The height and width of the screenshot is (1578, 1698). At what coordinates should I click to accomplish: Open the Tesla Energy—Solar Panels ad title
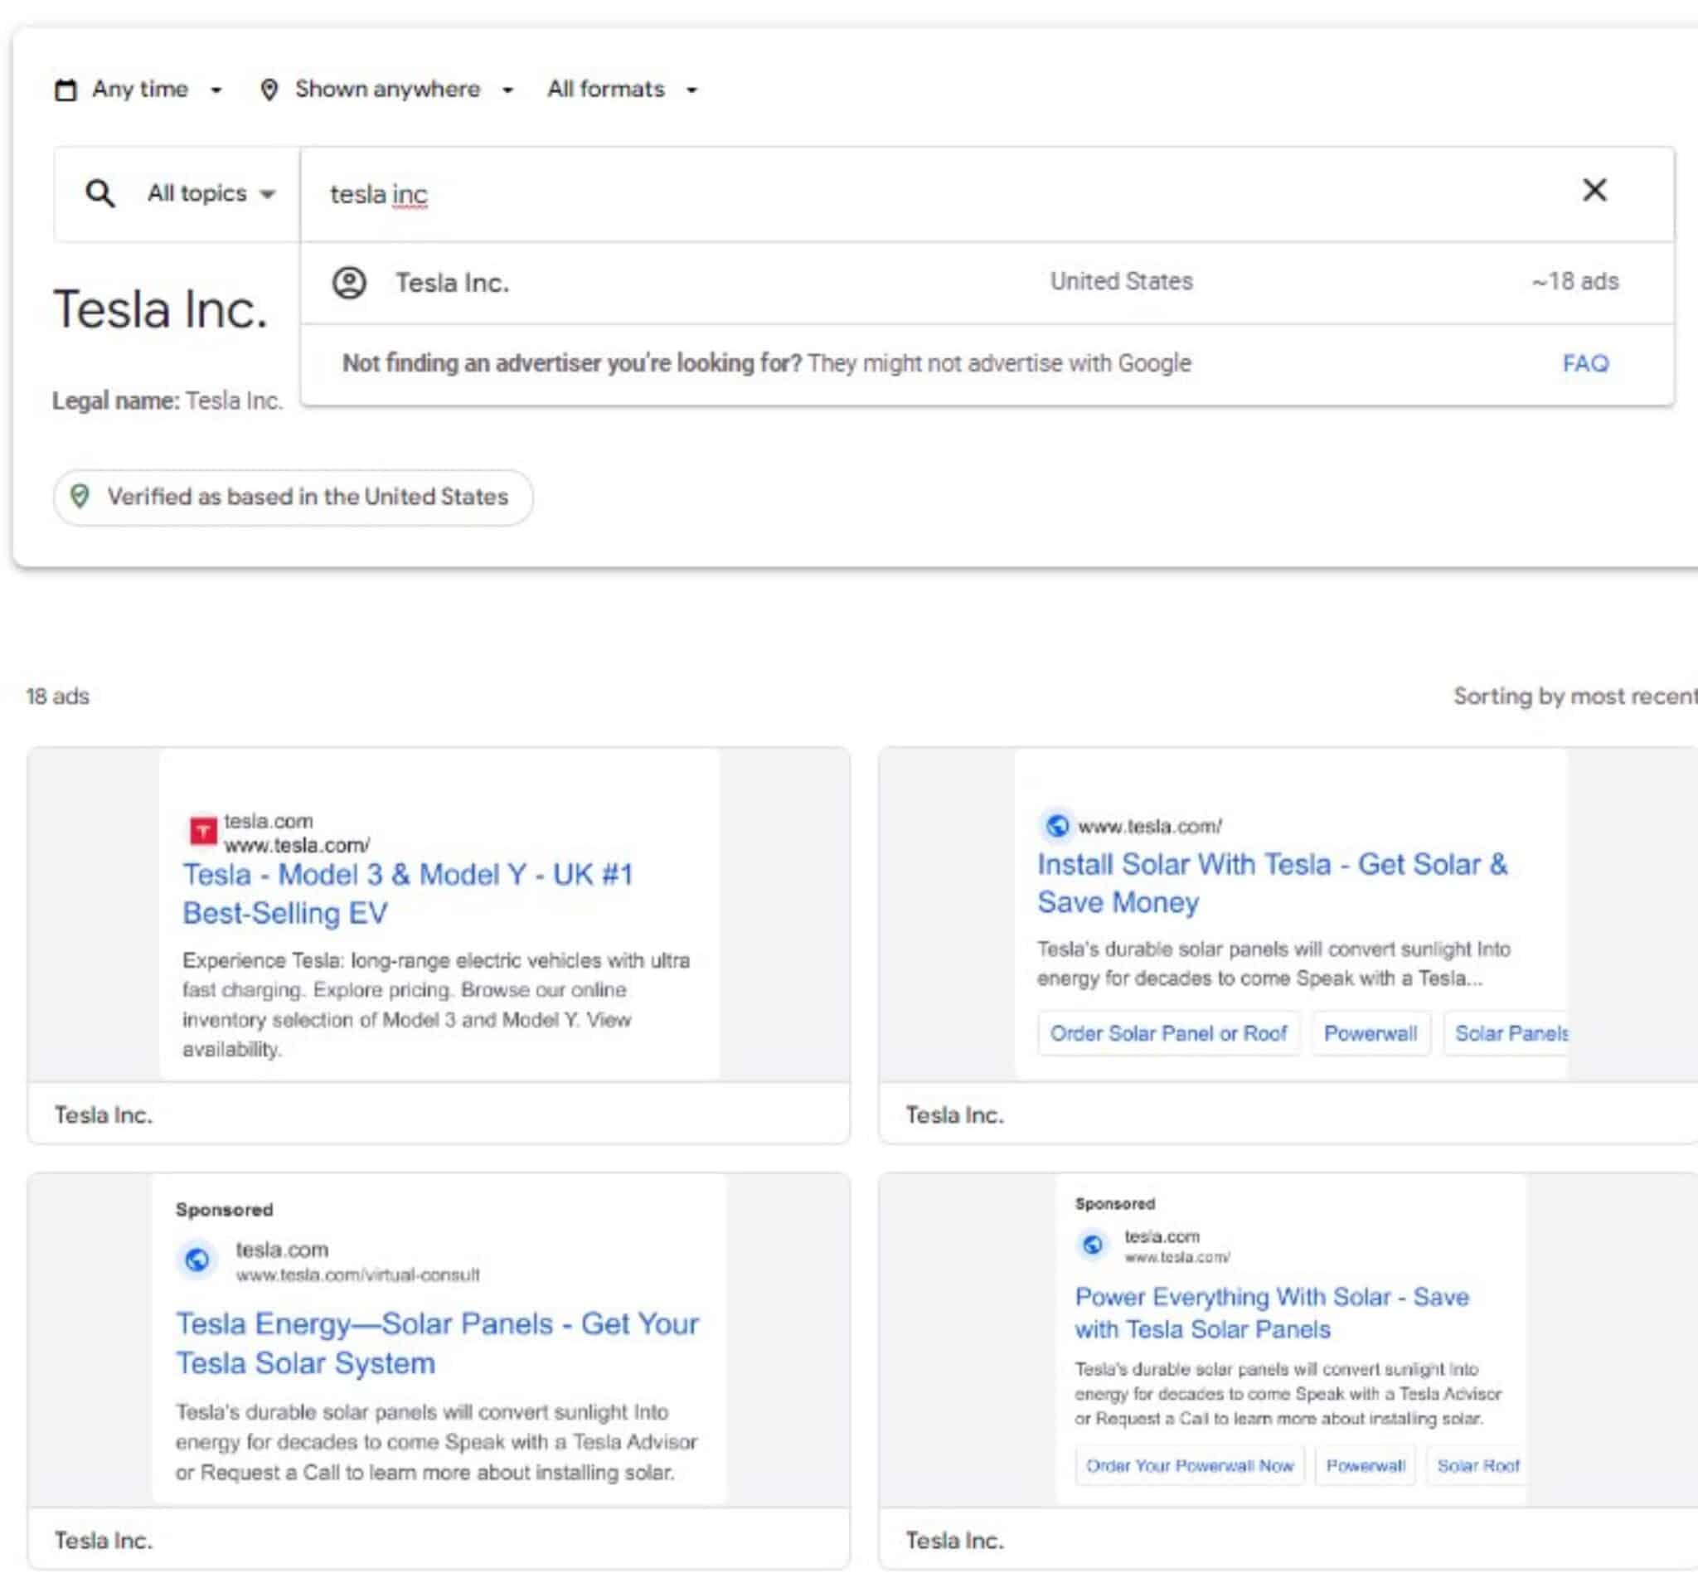(437, 1343)
